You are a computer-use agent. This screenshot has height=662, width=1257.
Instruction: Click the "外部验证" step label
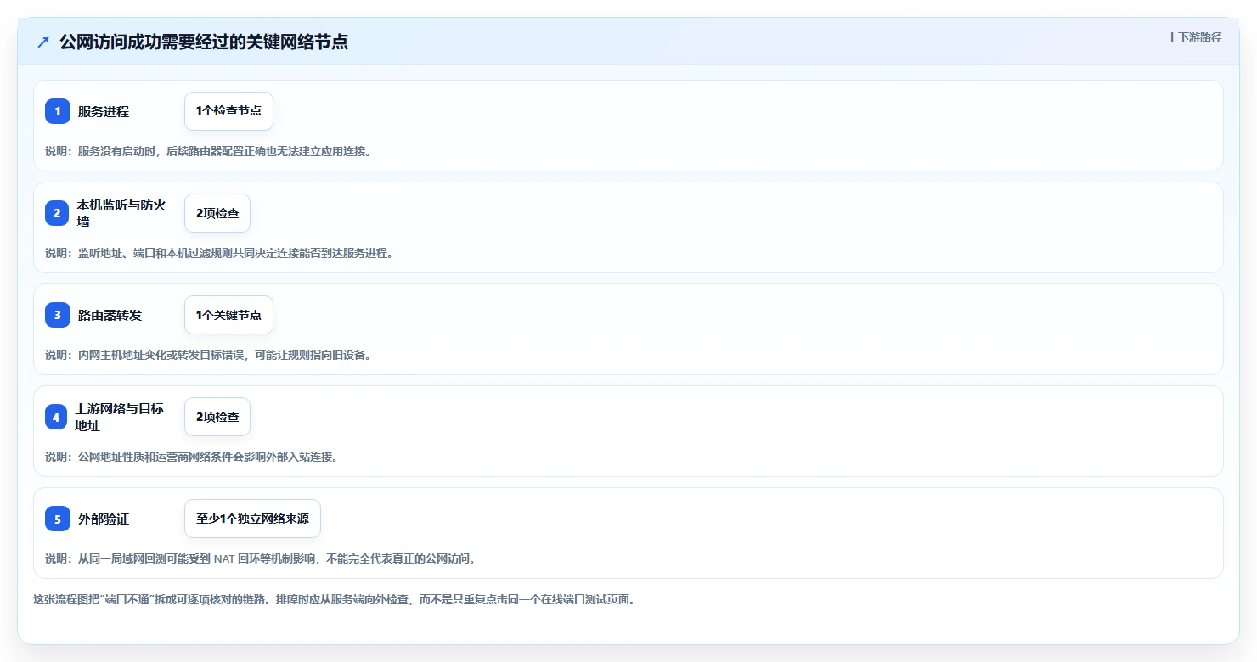104,519
